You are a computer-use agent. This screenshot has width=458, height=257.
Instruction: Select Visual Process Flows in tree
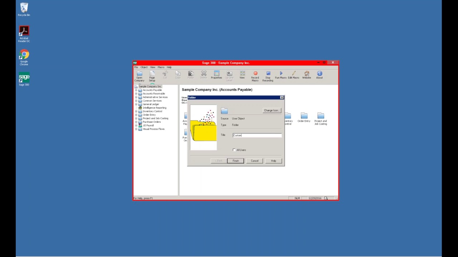tap(154, 129)
